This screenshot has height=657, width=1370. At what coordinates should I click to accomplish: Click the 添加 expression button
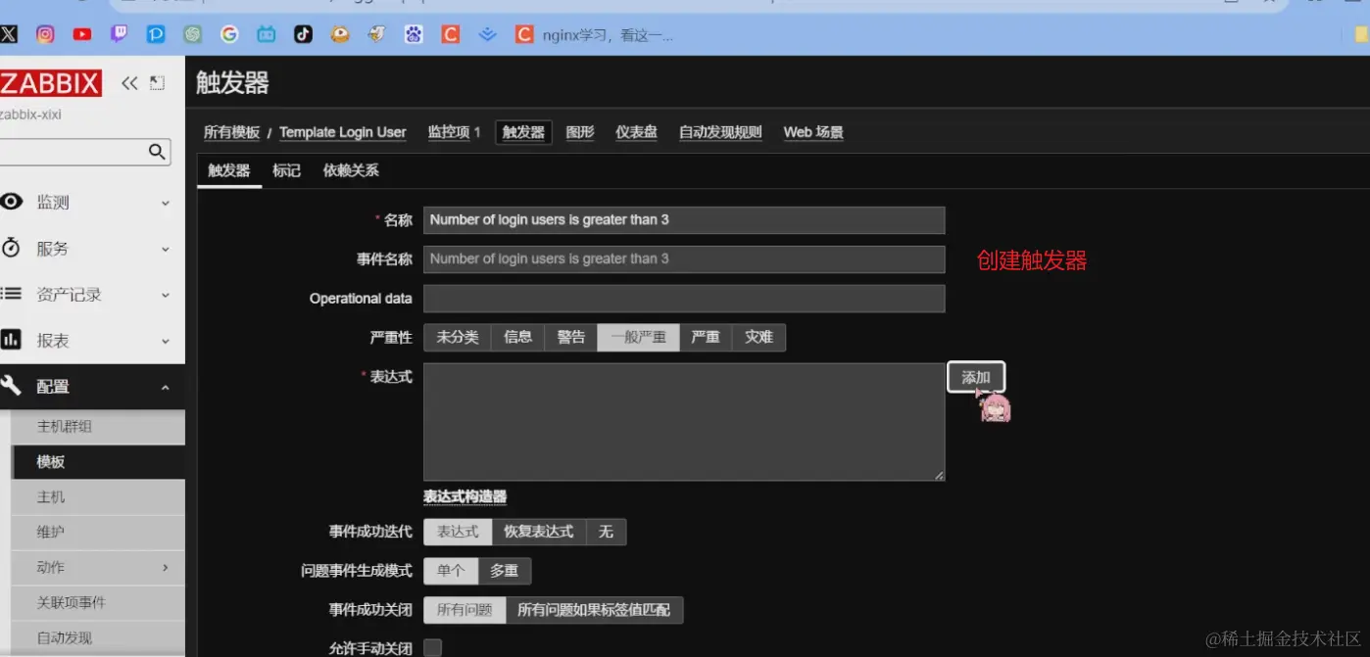(x=976, y=377)
